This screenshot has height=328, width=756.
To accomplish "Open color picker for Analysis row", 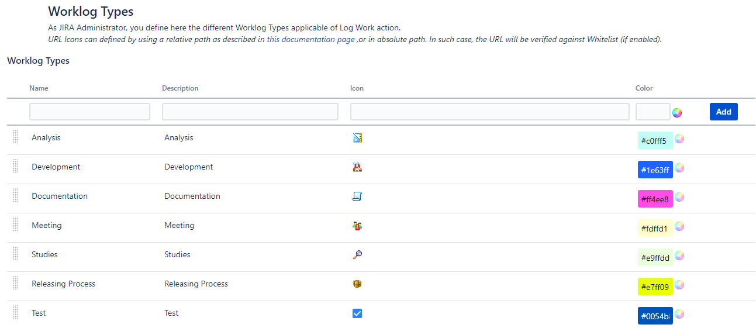I will click(679, 139).
